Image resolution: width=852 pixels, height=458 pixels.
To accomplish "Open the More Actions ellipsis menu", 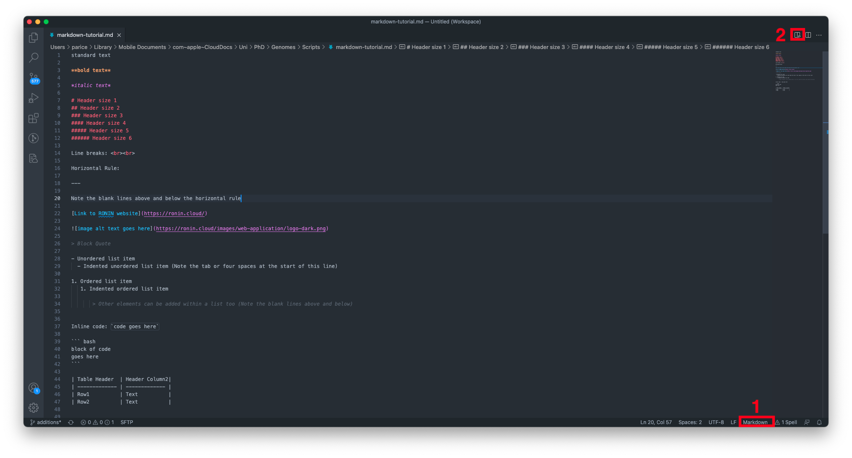I will (x=819, y=35).
